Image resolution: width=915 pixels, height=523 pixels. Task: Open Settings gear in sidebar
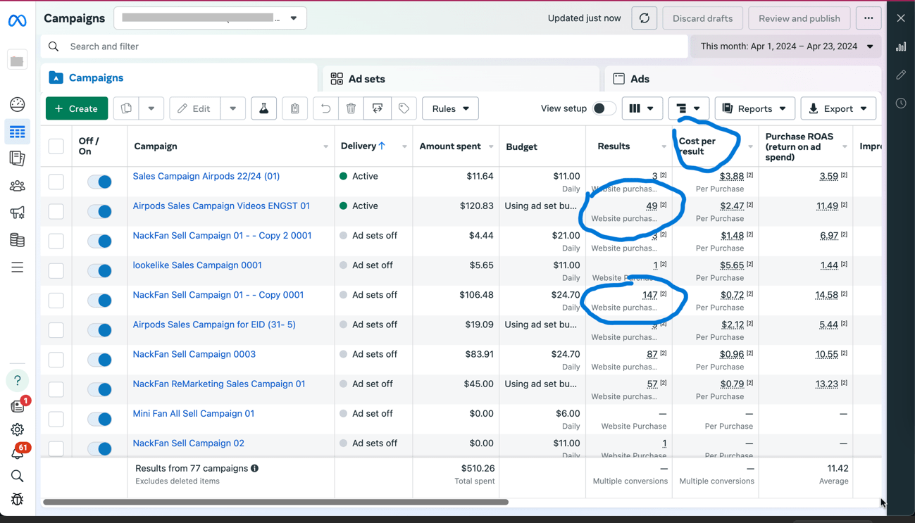[x=17, y=429]
